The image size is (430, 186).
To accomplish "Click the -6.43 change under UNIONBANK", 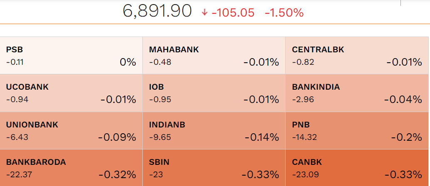I will coord(17,137).
